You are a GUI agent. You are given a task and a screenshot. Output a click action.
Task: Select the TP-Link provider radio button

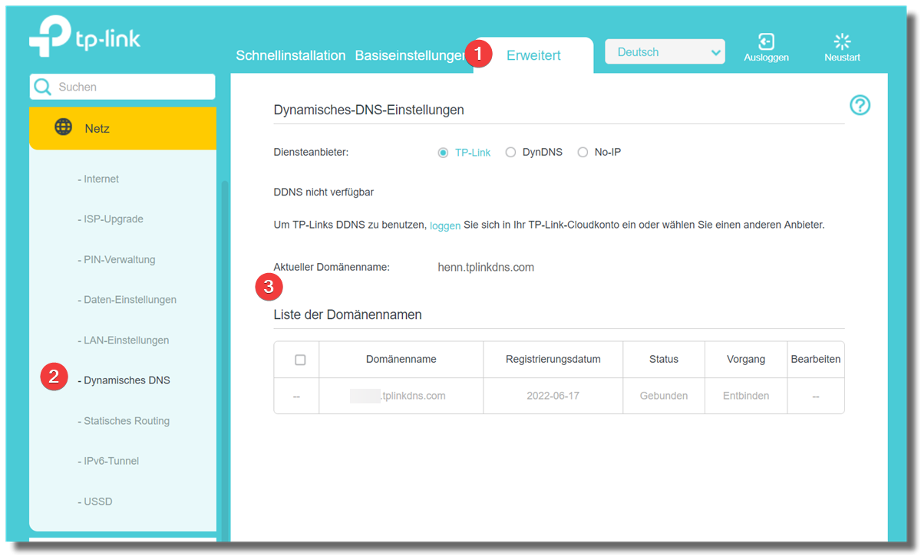click(443, 153)
